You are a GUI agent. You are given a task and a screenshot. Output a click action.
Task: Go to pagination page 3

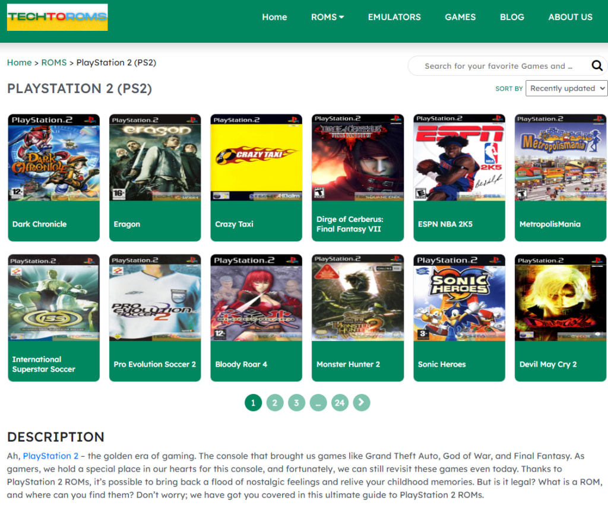coord(297,403)
